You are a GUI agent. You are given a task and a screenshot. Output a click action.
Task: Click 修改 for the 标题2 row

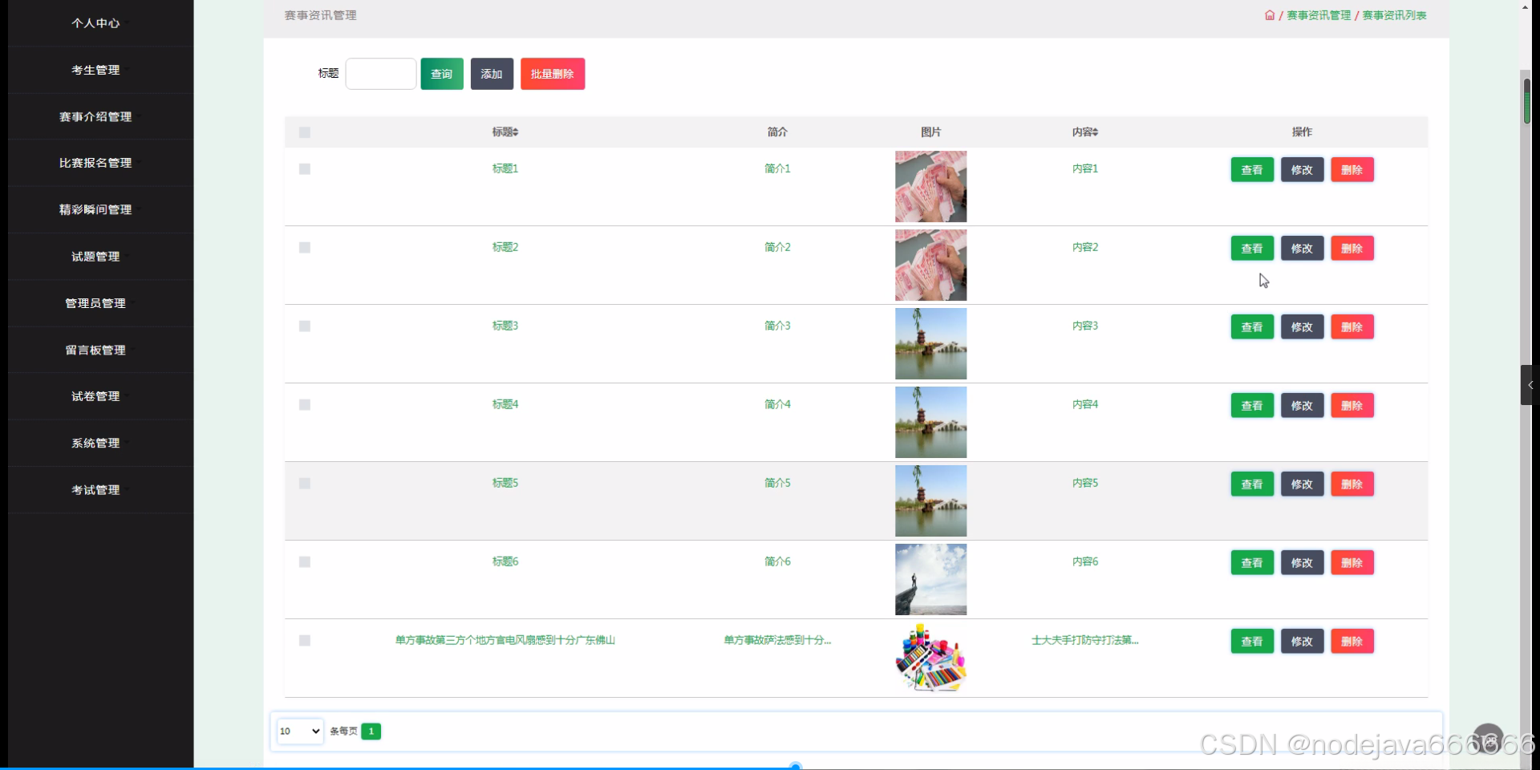pos(1301,248)
